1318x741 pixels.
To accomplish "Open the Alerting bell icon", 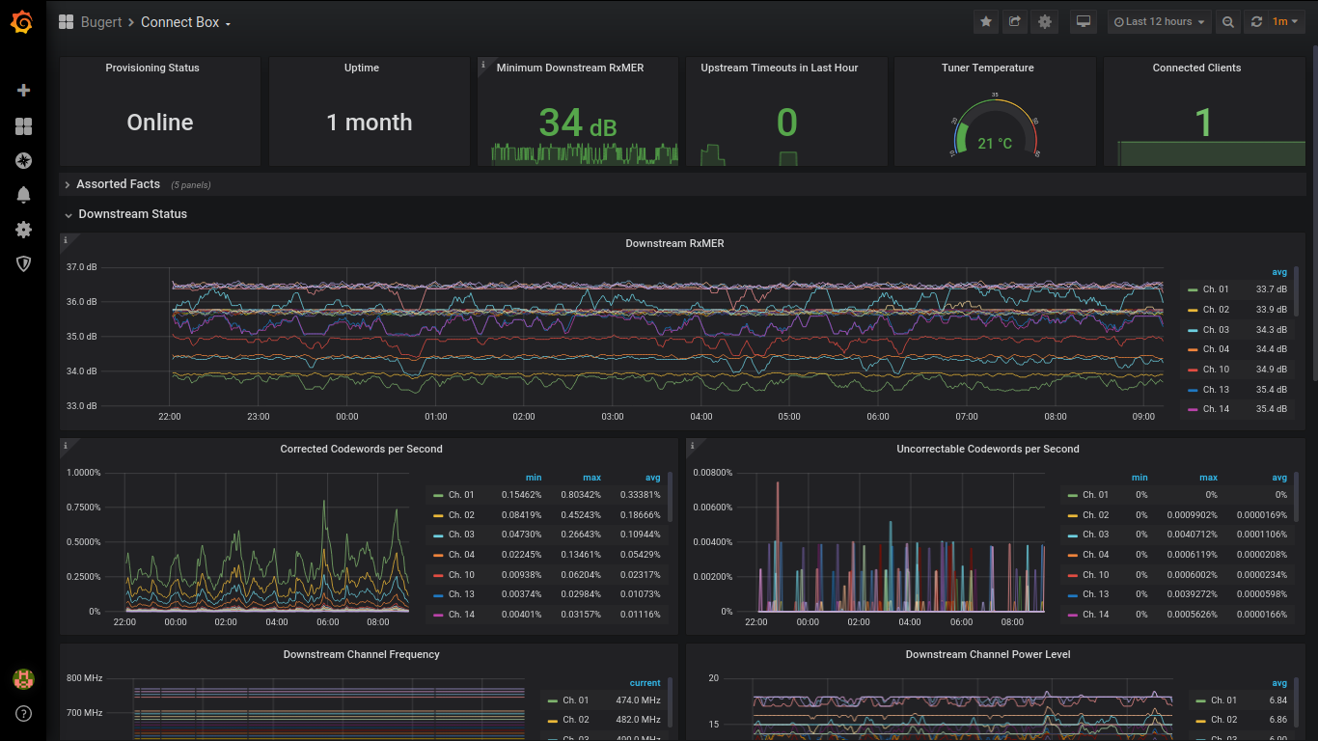I will click(23, 195).
